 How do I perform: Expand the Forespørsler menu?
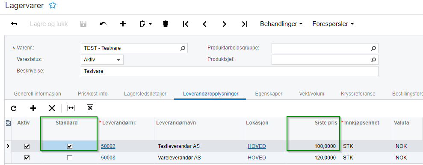pos(333,24)
